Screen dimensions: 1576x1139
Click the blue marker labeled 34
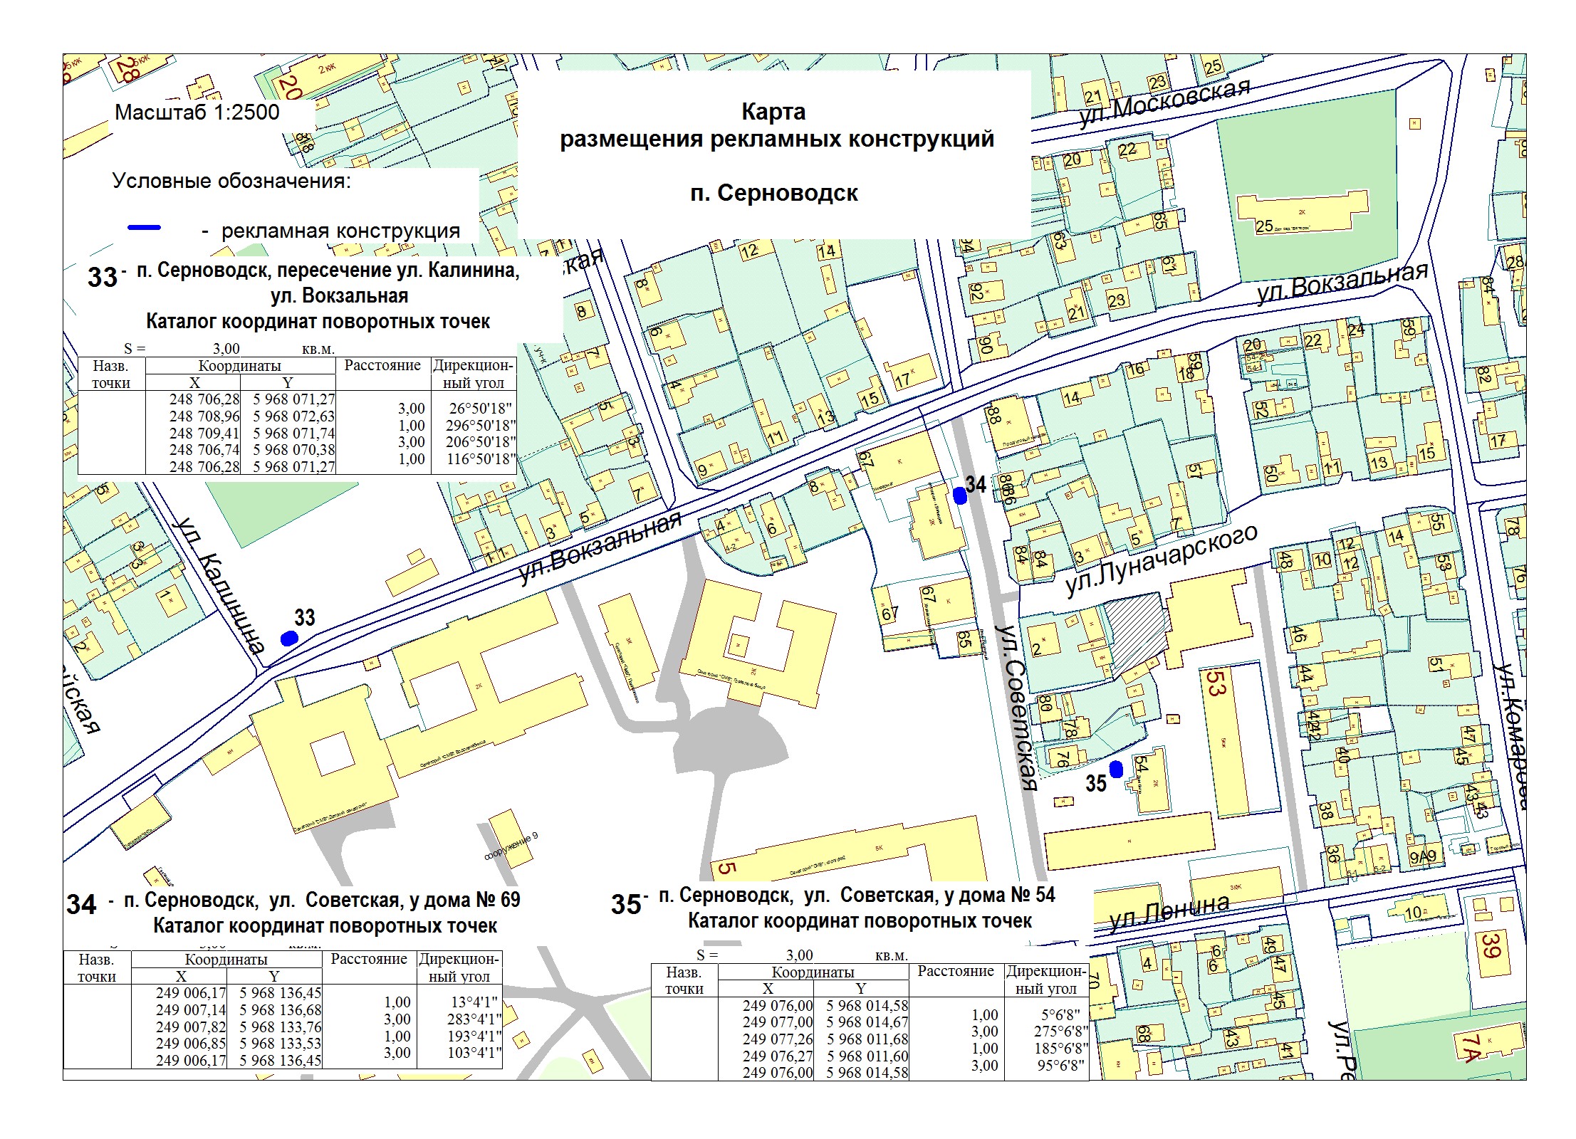(x=959, y=496)
